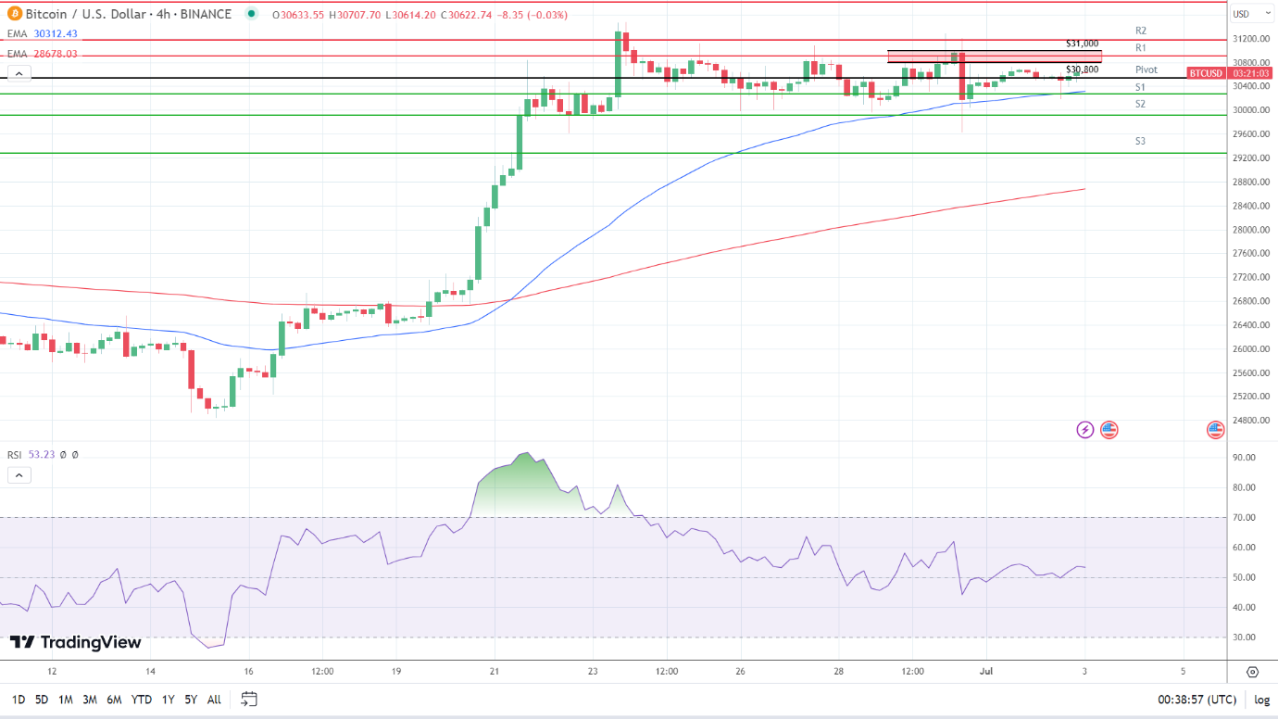This screenshot has height=719, width=1278.
Task: Collapse the RSI pane with caret button
Action: coord(19,475)
